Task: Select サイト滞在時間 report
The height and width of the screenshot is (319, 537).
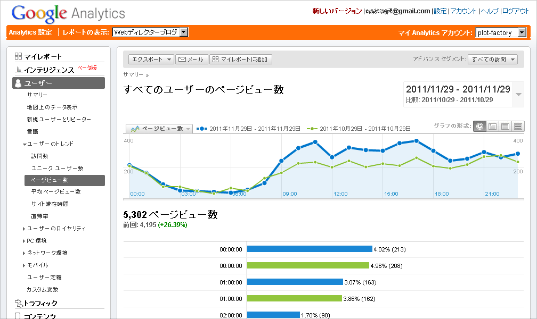Action: tap(50, 204)
